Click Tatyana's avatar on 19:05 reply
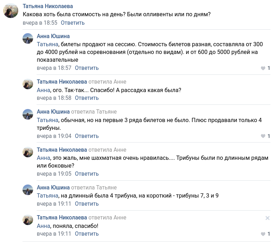 (28, 152)
